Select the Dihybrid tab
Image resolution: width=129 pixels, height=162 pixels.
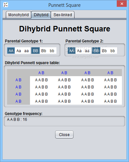pos(41,15)
